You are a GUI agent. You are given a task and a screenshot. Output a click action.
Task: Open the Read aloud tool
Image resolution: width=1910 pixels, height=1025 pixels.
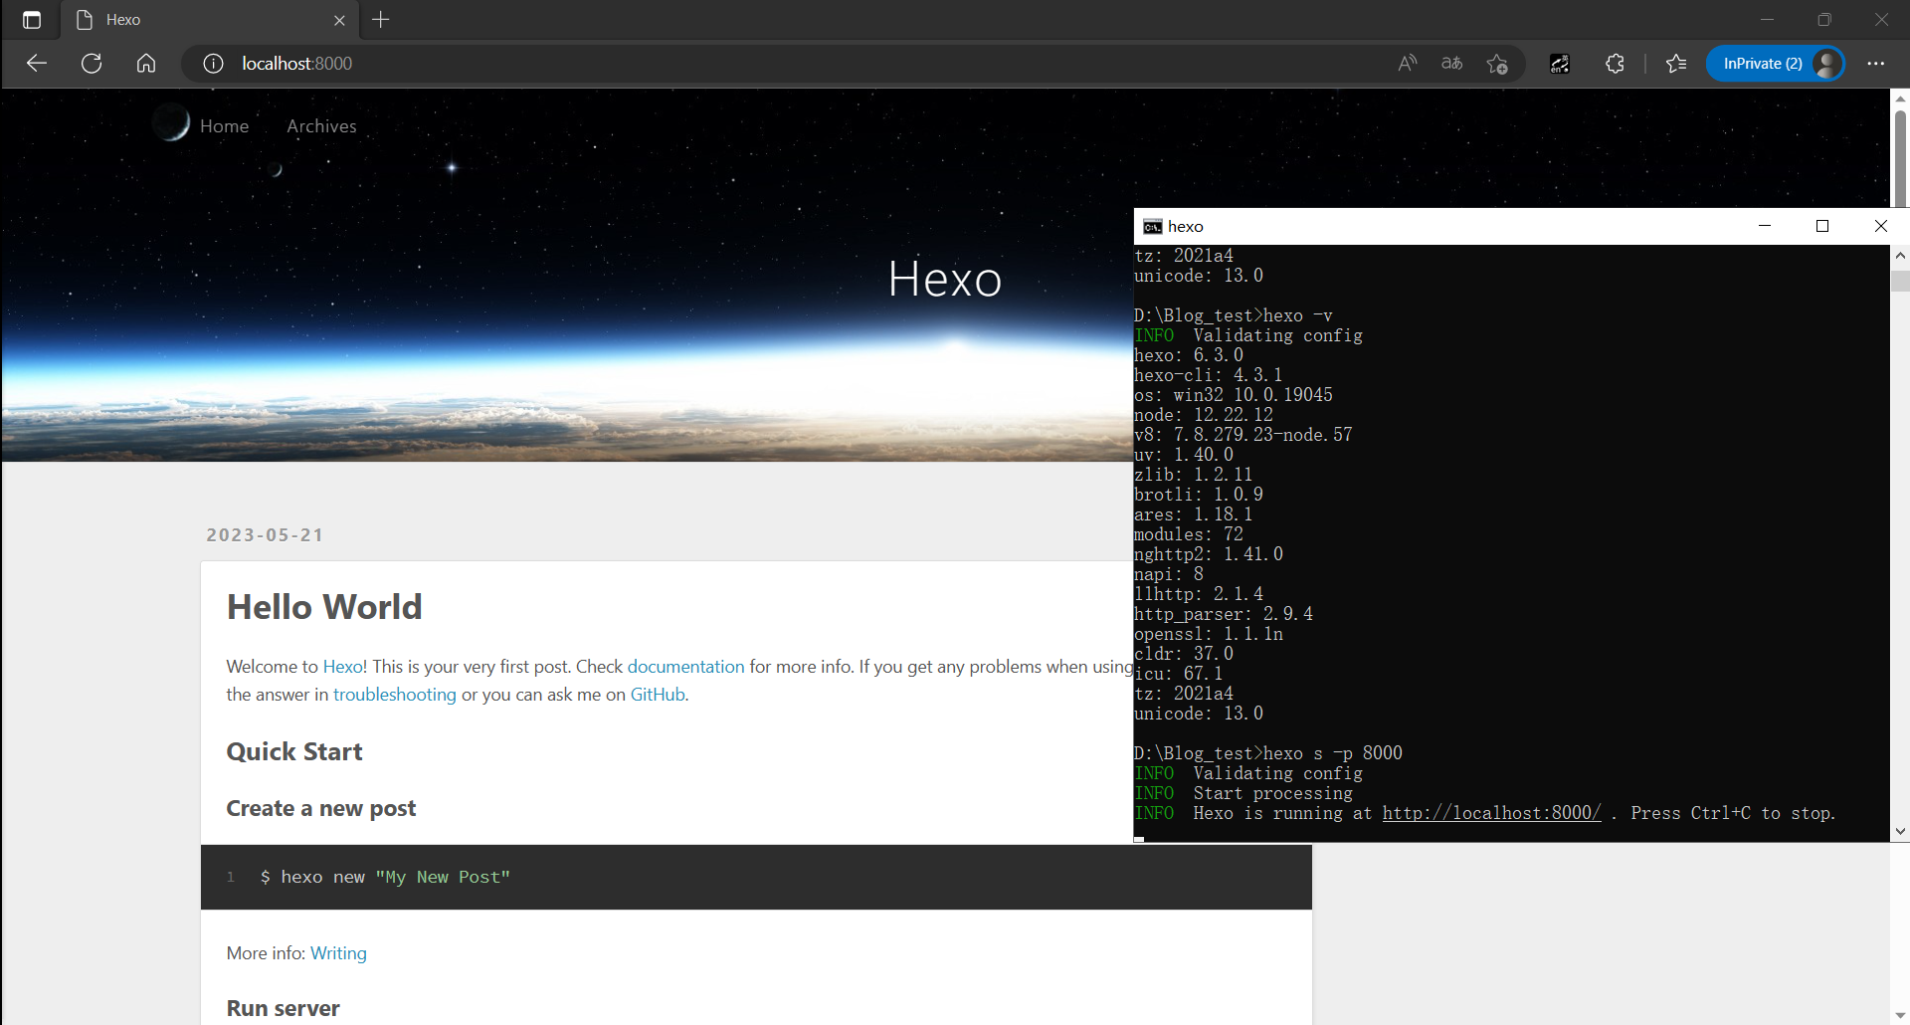click(1407, 64)
